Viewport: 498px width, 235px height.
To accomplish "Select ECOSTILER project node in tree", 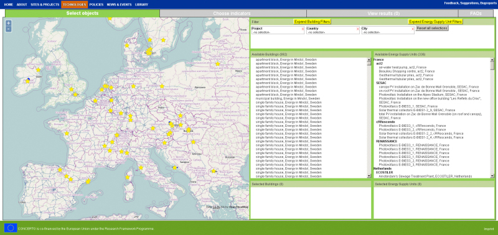I will click(x=384, y=172).
